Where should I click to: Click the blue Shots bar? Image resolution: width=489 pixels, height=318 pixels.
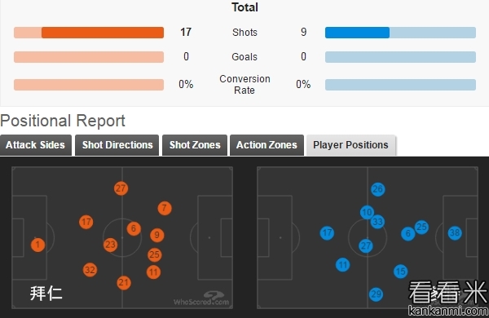click(x=357, y=33)
